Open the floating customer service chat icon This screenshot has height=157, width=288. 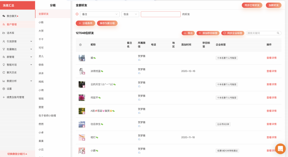(x=280, y=149)
